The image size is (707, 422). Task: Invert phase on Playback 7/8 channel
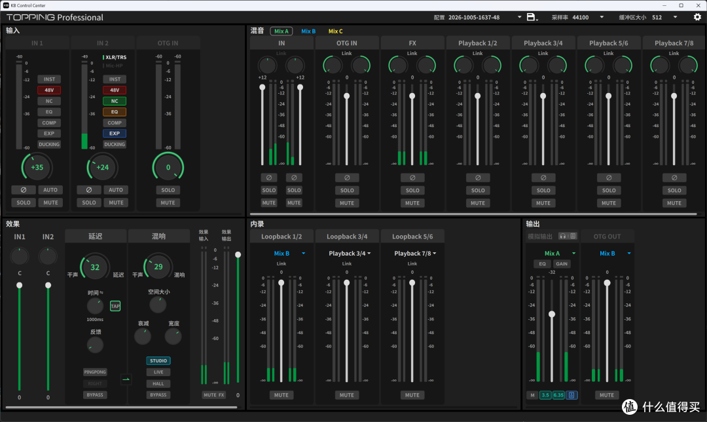pyautogui.click(x=674, y=178)
